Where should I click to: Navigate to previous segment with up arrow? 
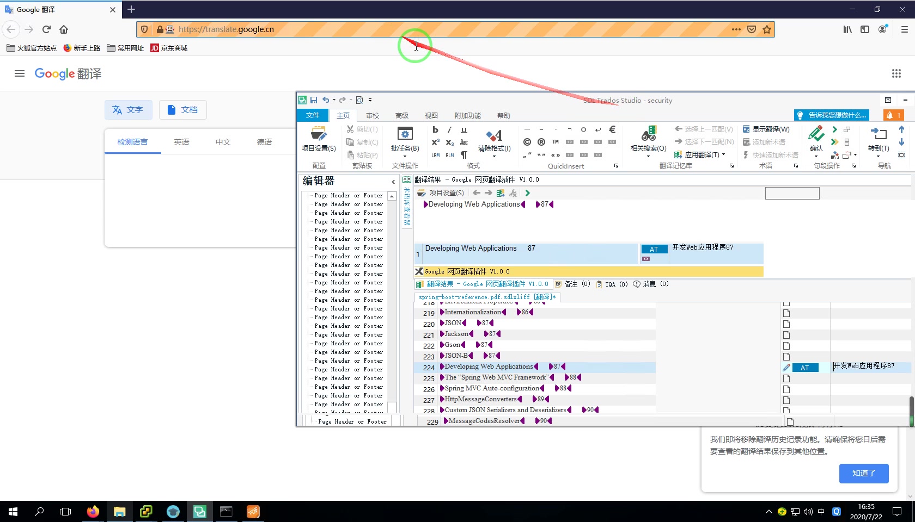coord(901,129)
